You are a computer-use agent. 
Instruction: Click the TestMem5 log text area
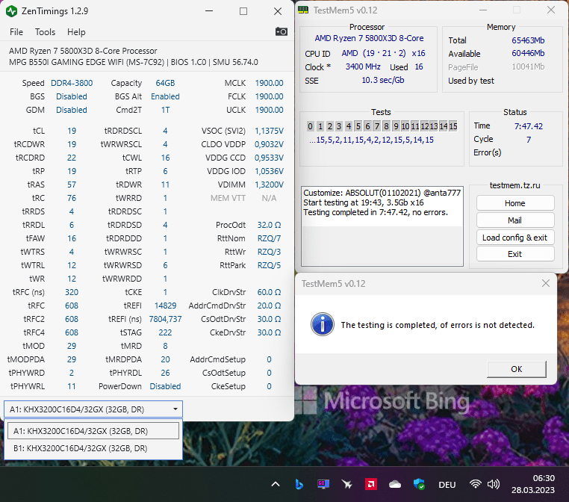[382, 226]
